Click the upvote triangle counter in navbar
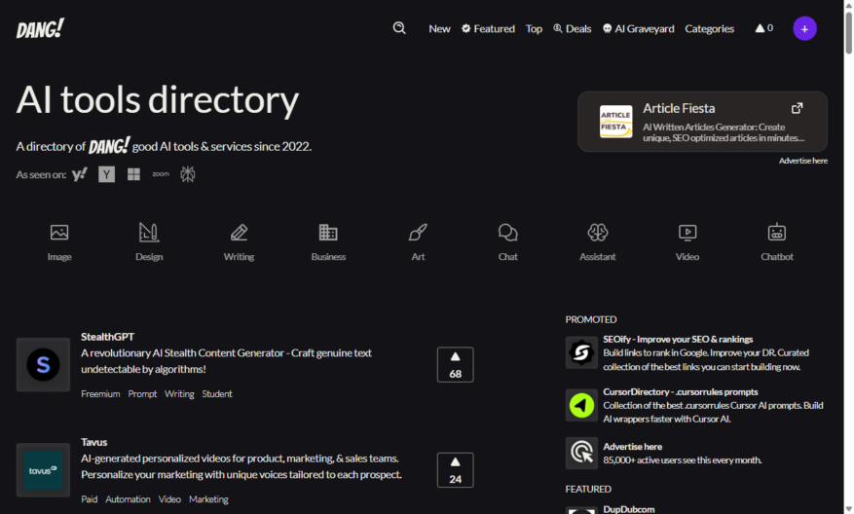The height and width of the screenshot is (514, 854). pyautogui.click(x=764, y=28)
